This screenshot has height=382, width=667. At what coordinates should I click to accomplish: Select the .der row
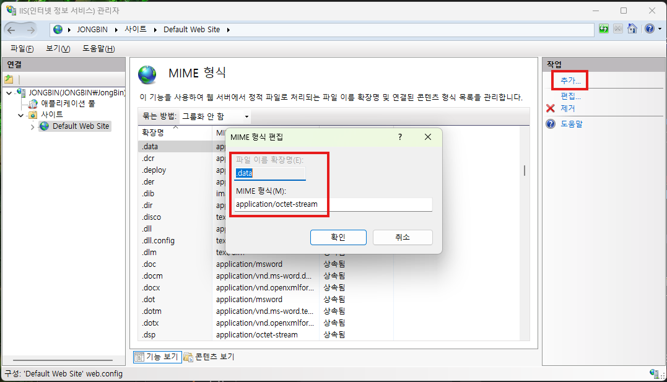tap(183, 181)
